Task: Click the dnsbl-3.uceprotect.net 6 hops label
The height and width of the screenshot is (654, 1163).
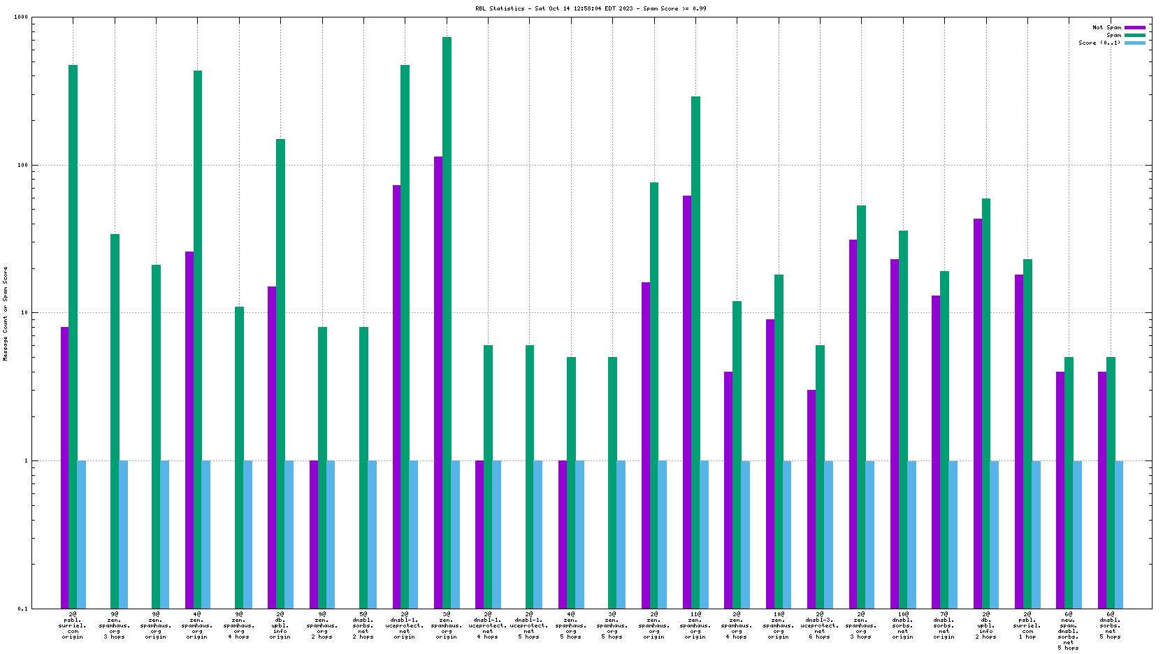Action: [820, 626]
